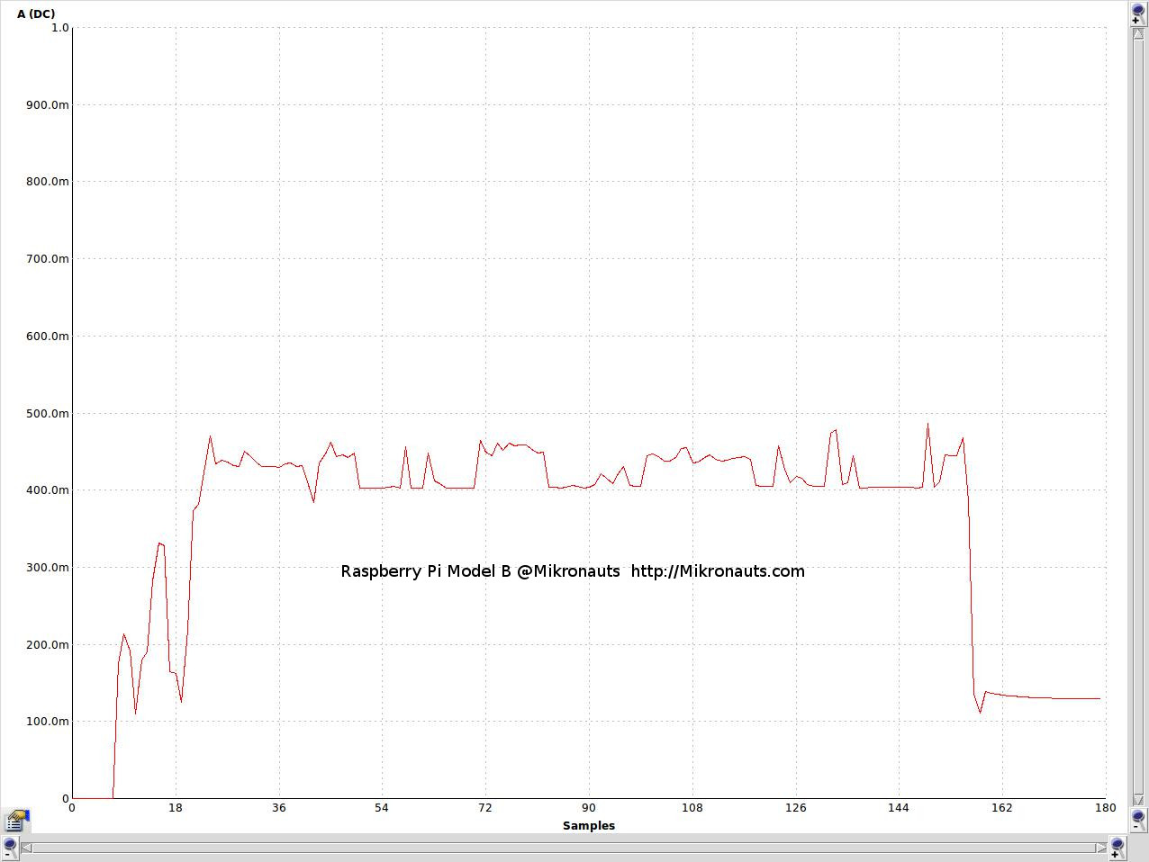Click the '700.0m' y-axis label
Screen dimensions: 1149x862
click(x=48, y=259)
